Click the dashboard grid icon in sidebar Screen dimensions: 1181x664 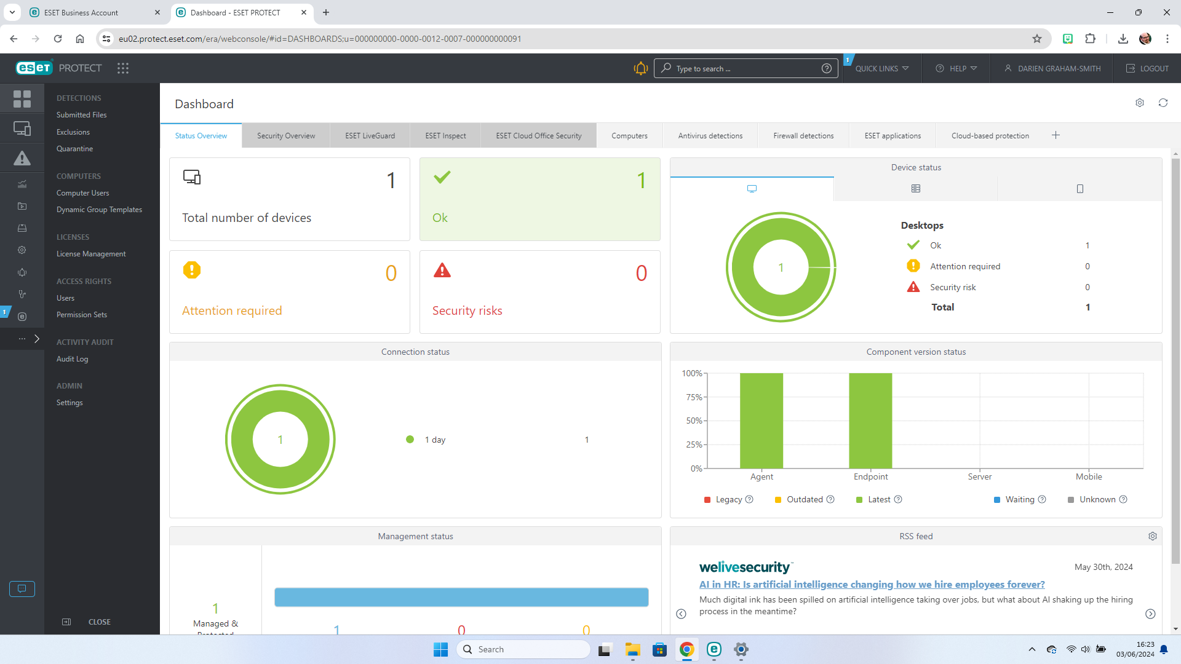pyautogui.click(x=22, y=98)
